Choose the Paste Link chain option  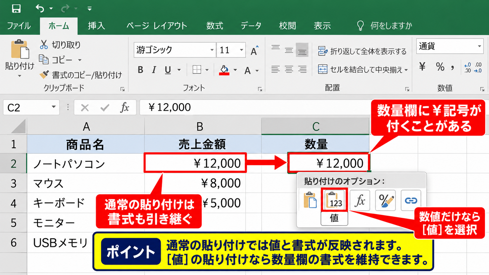(411, 200)
